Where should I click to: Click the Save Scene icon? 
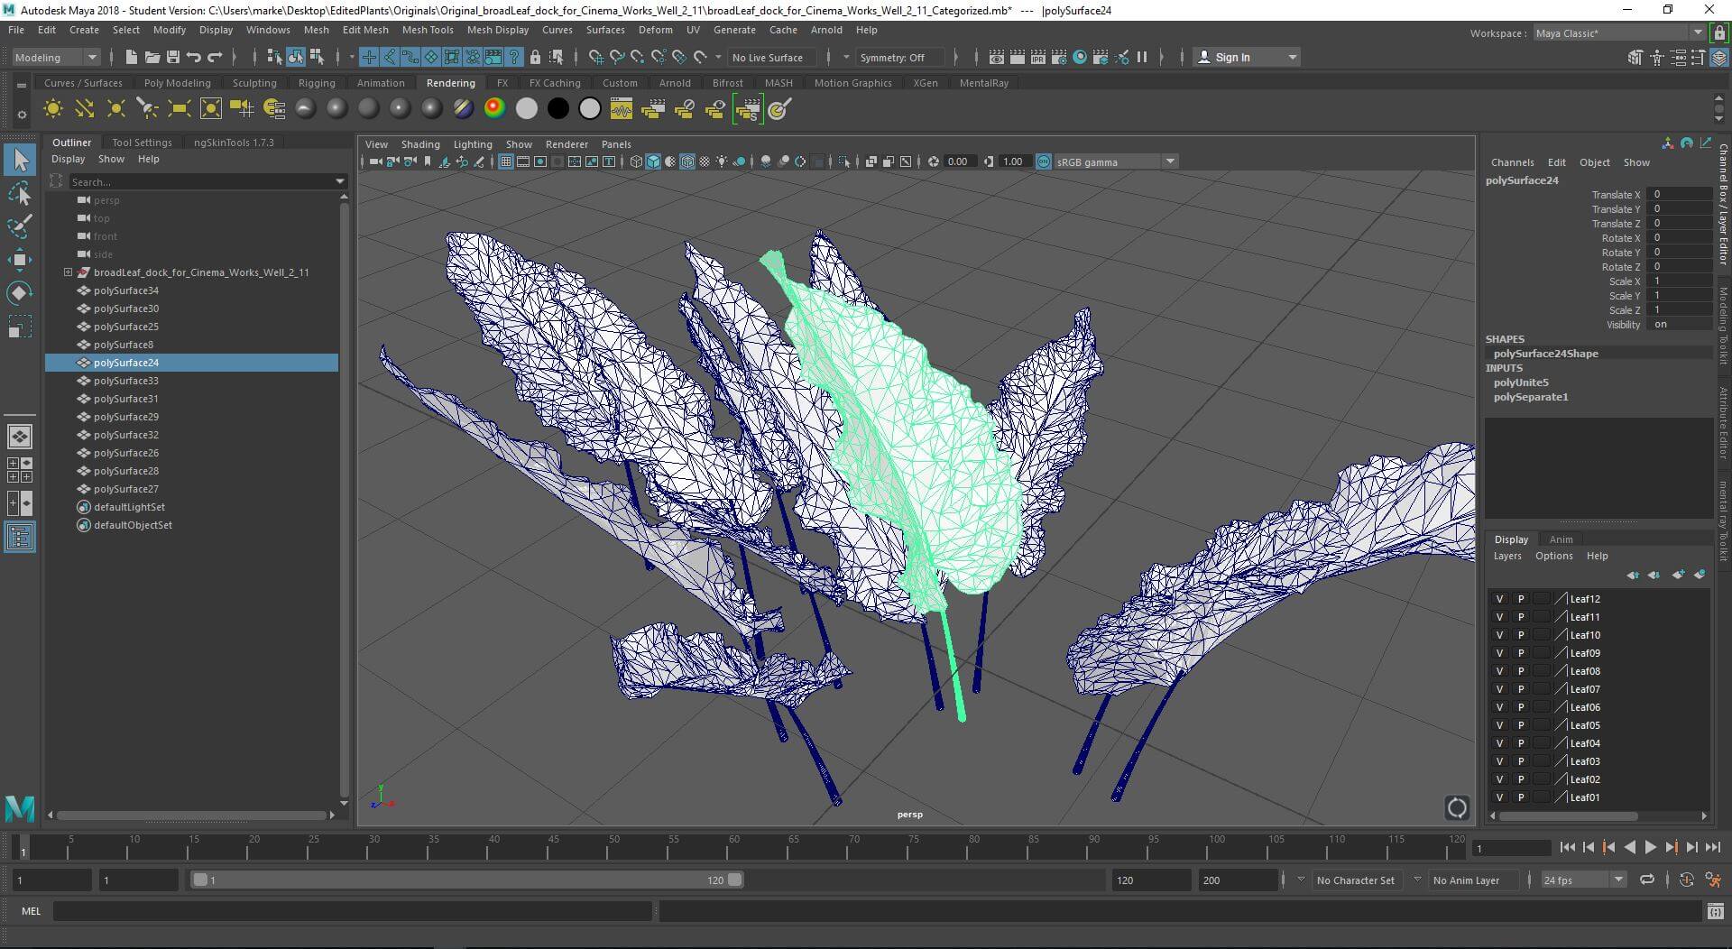[x=173, y=57]
